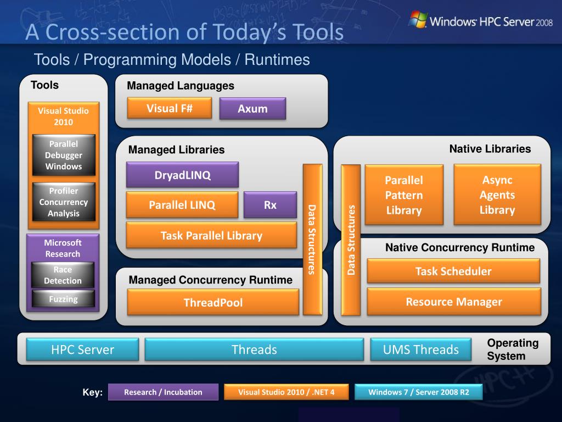Select the Async Agents Library block
This screenshot has height=422, width=562.
click(497, 195)
